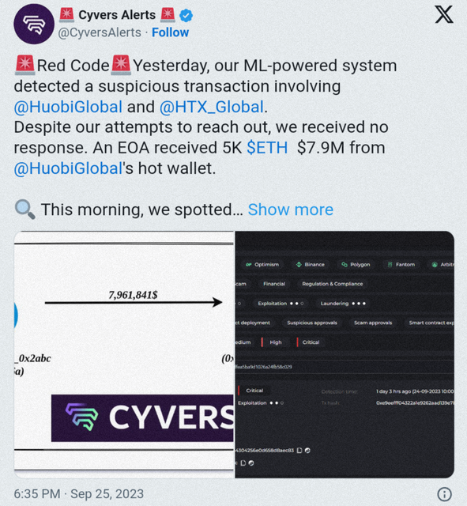This screenshot has height=506, width=467.
Task: Open the @HTX_Global mention
Action: [212, 107]
